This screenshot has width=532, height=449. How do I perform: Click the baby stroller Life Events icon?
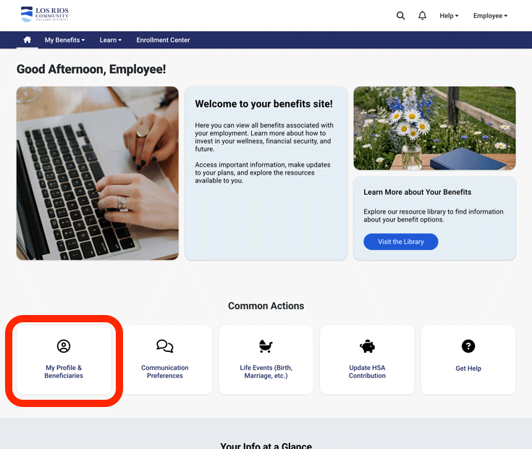(266, 346)
